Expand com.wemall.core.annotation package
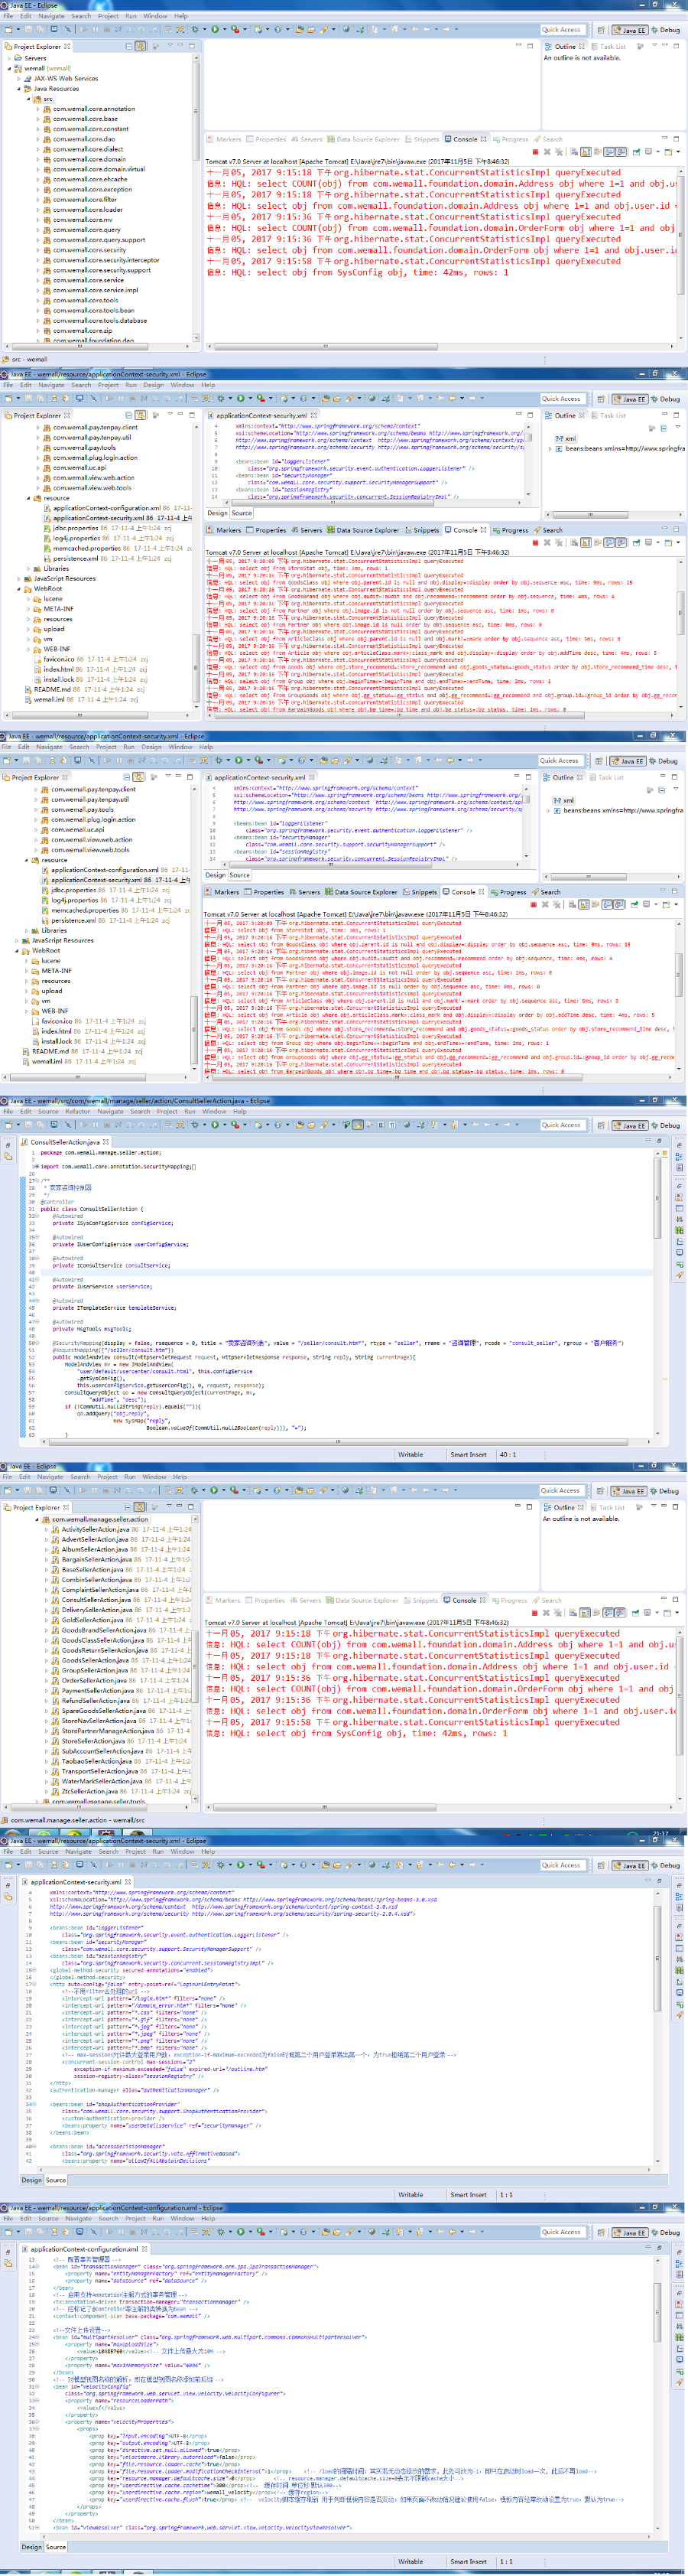Viewport: 688px width, 2576px height. point(38,109)
